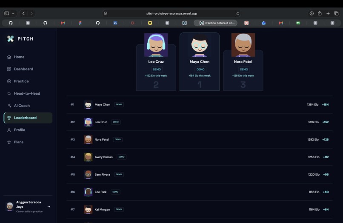The image size is (343, 223).
Task: Click Zoe Park's row avatar
Action: click(x=88, y=192)
